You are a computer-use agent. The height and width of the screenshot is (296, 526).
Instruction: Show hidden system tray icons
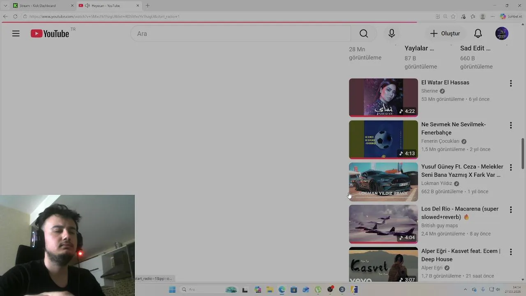coord(465,289)
